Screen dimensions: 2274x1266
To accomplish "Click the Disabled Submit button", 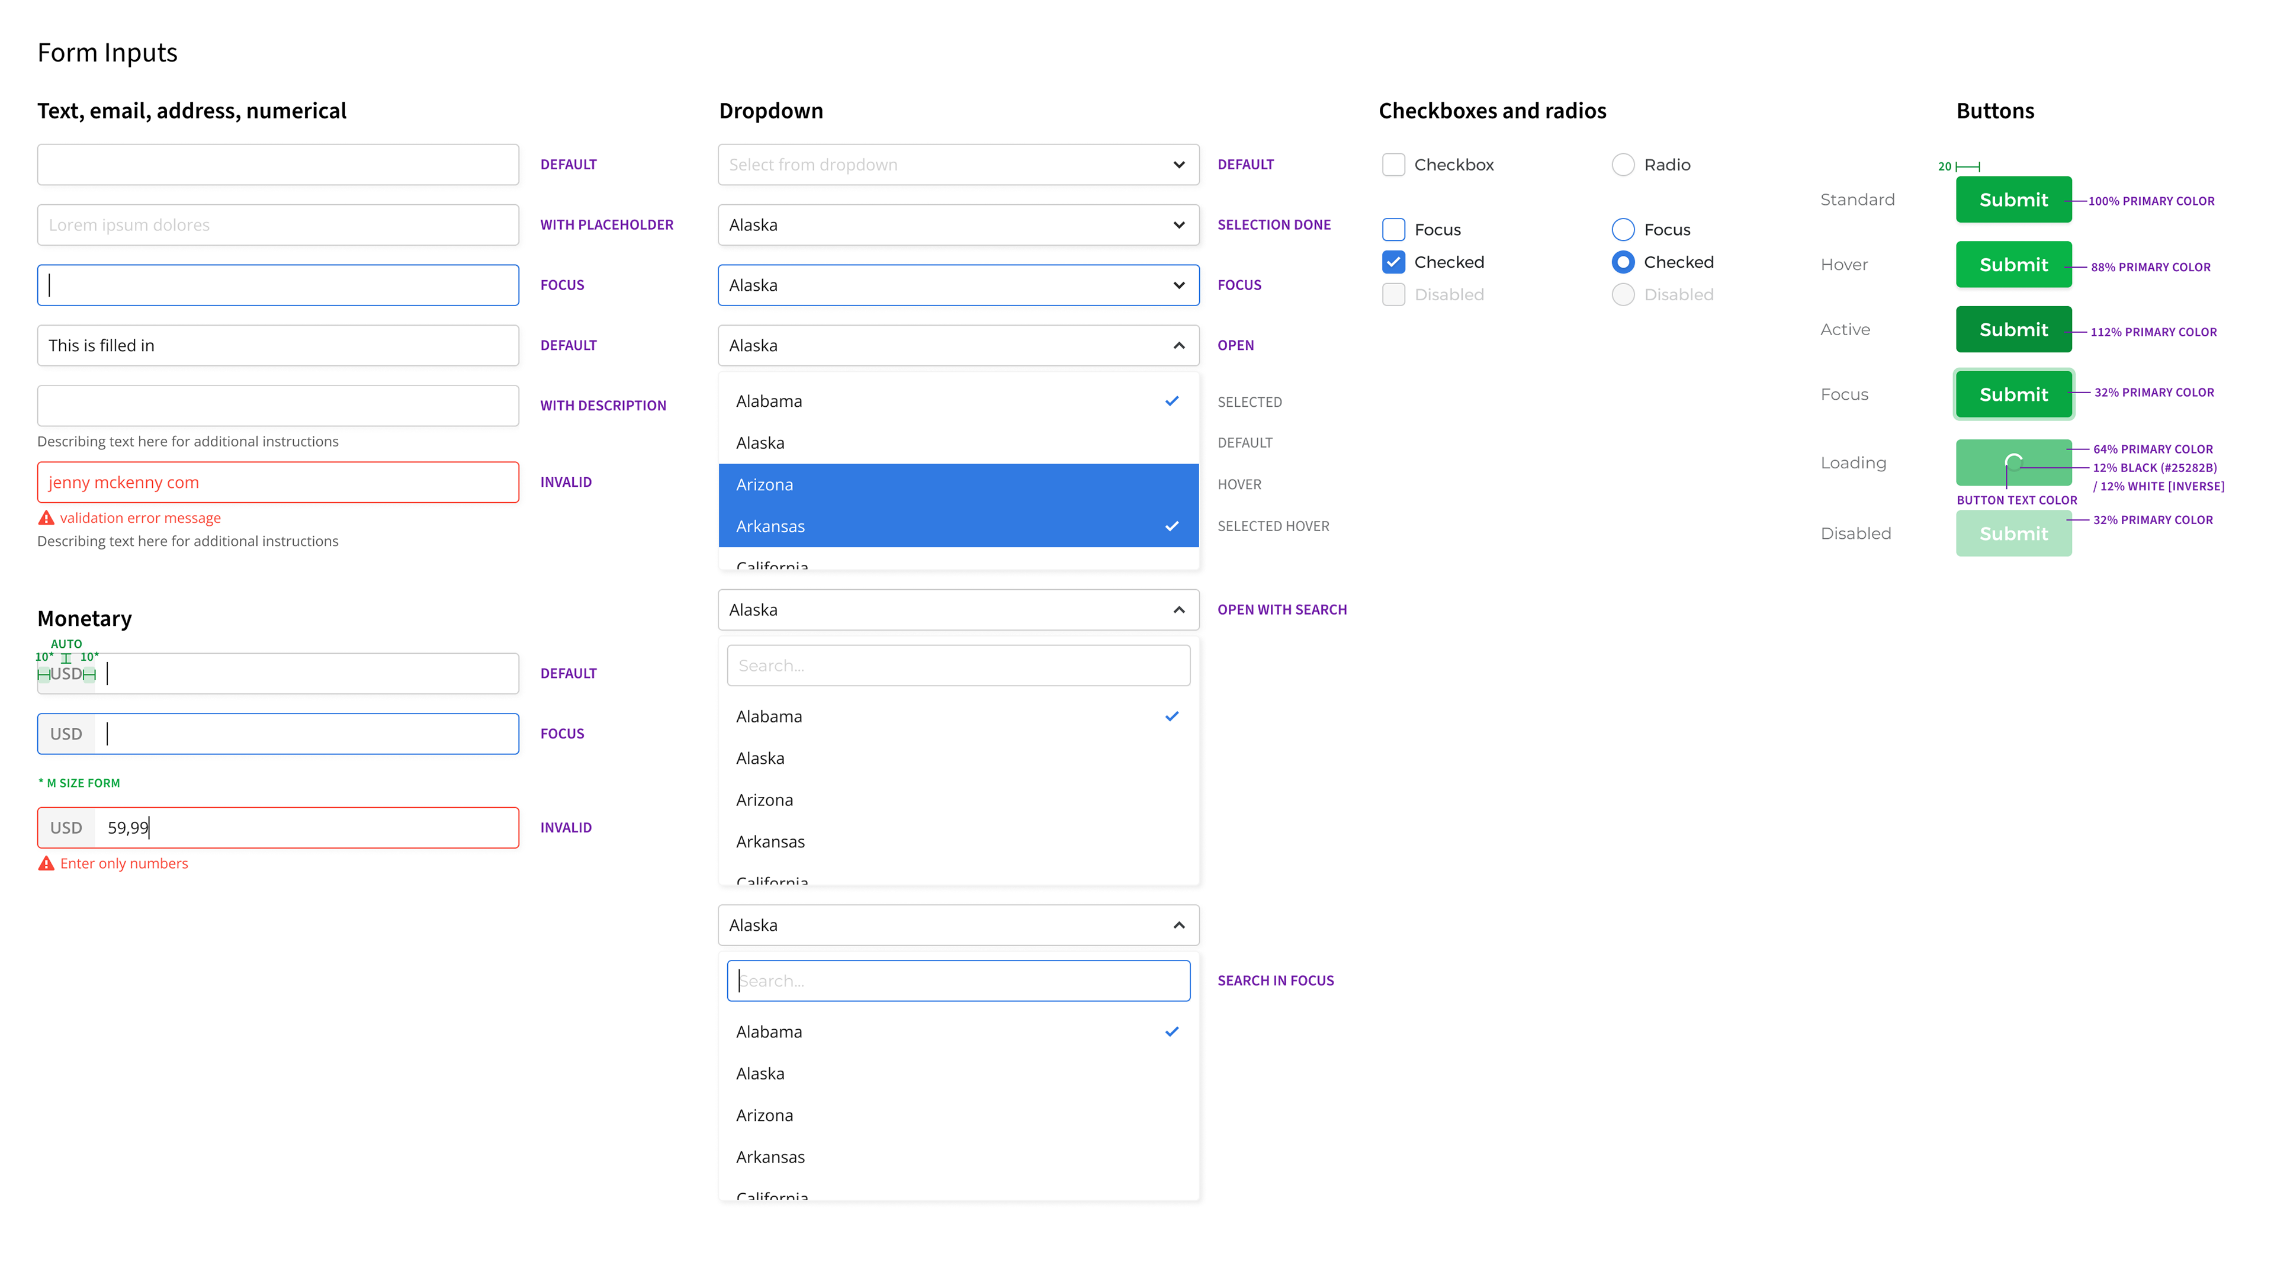I will tap(2013, 534).
